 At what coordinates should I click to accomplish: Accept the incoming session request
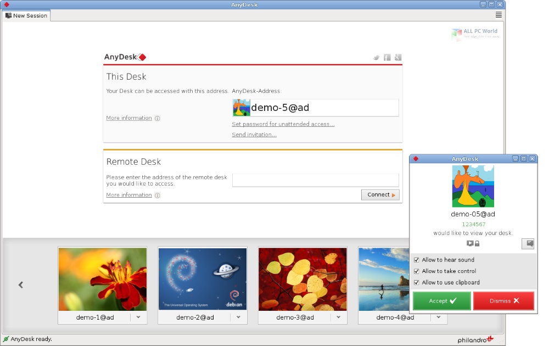coord(442,301)
